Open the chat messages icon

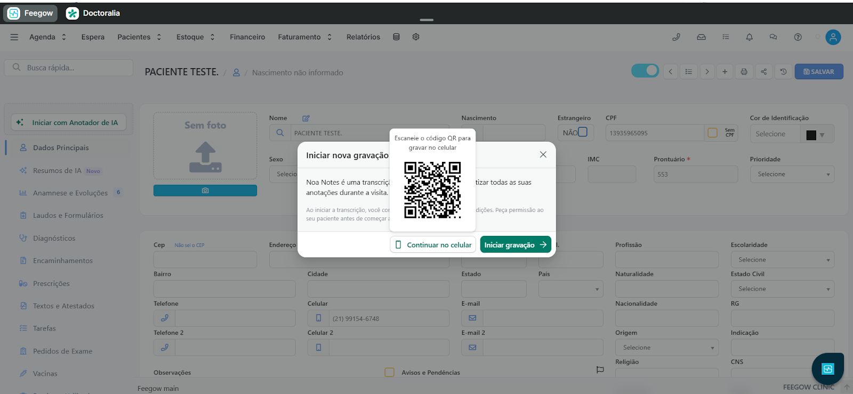(773, 37)
